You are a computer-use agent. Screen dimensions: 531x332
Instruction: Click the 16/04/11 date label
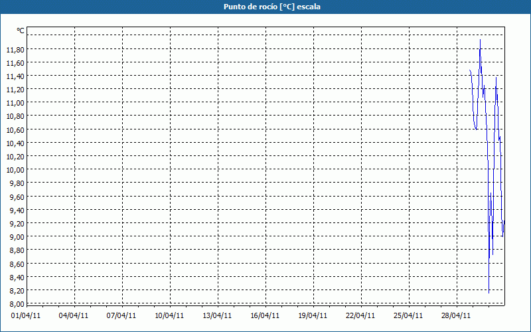265,316
